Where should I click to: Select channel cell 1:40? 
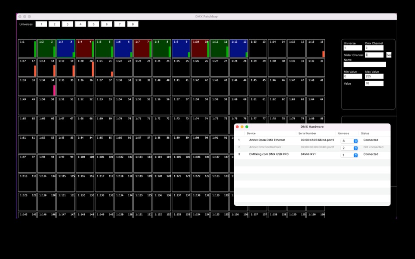pyautogui.click(x=162, y=87)
